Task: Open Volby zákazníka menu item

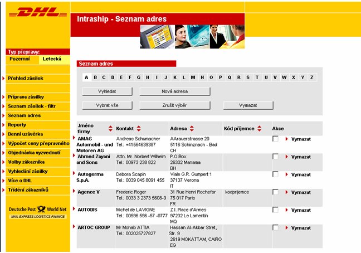Action: 26,162
